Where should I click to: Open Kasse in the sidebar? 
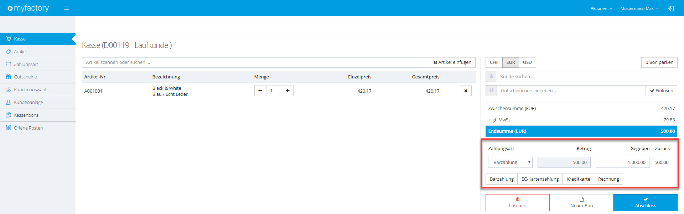click(38, 39)
